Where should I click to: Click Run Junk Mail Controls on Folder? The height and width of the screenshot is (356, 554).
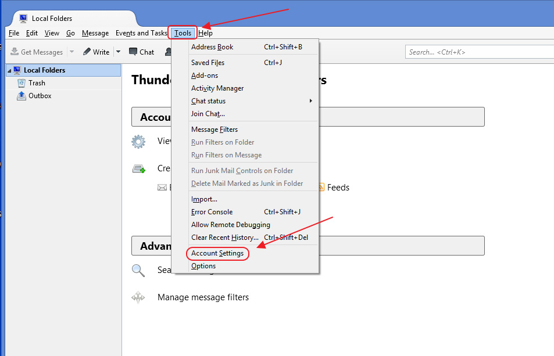tap(253, 170)
